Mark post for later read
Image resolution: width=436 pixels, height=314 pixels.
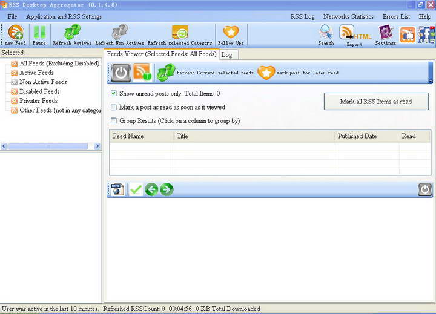coord(298,73)
